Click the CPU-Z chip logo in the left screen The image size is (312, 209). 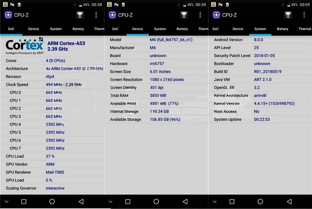click(x=8, y=15)
